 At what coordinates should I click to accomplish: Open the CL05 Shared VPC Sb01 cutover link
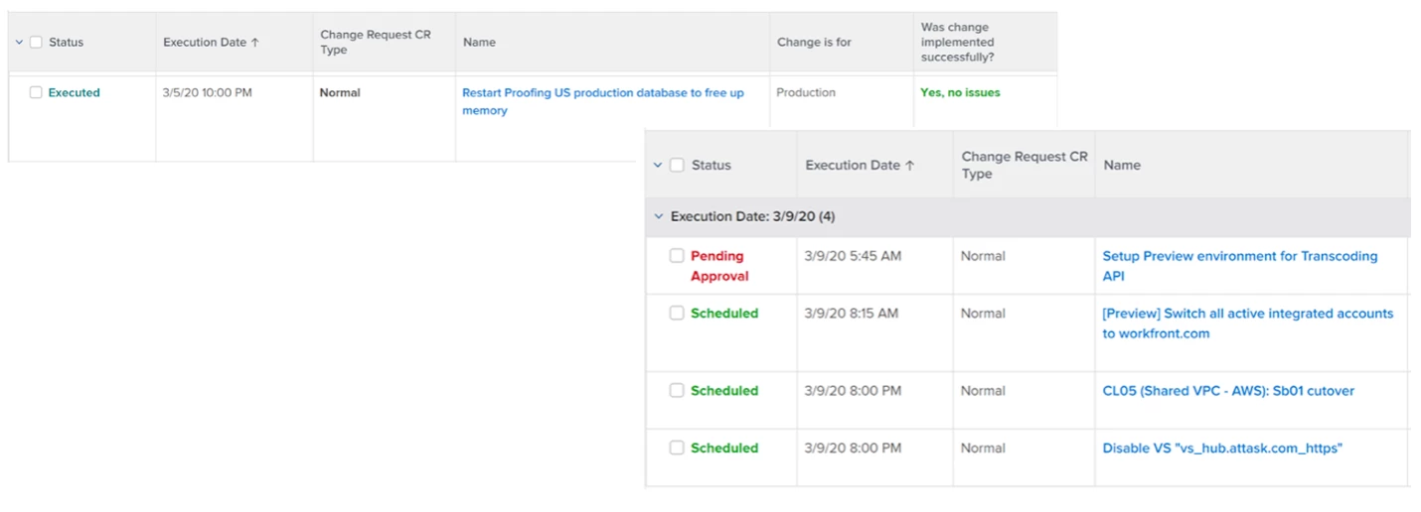(1228, 391)
